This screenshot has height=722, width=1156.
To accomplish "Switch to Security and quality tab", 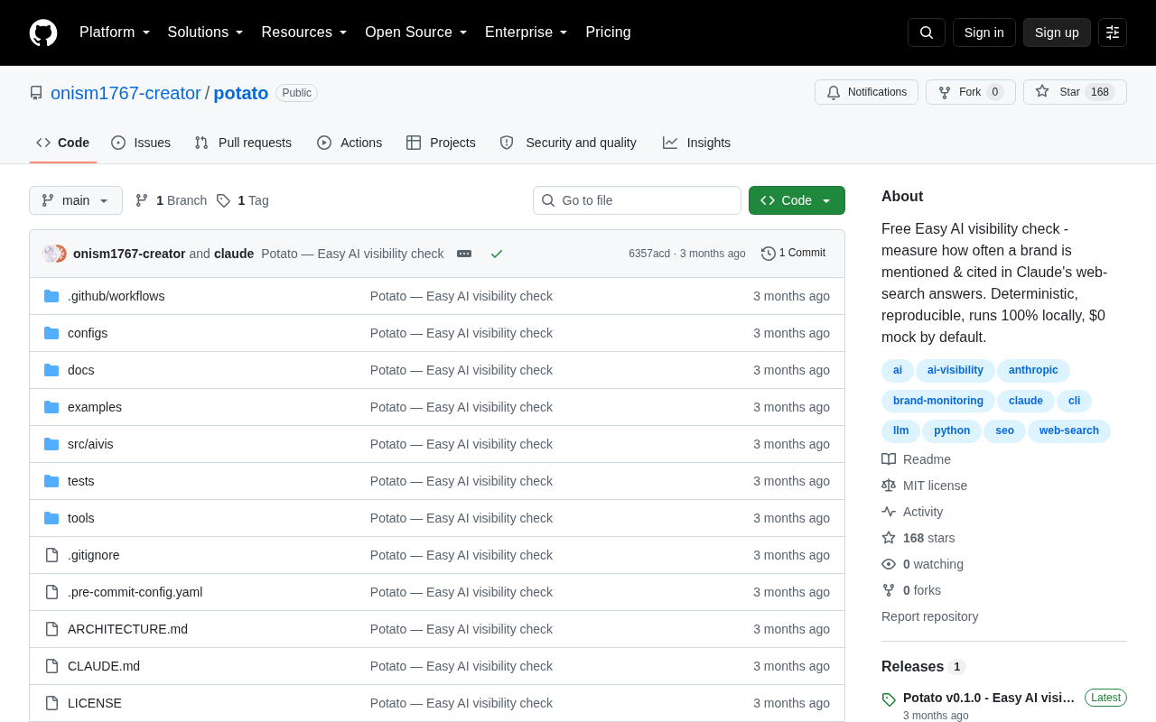I will (568, 143).
